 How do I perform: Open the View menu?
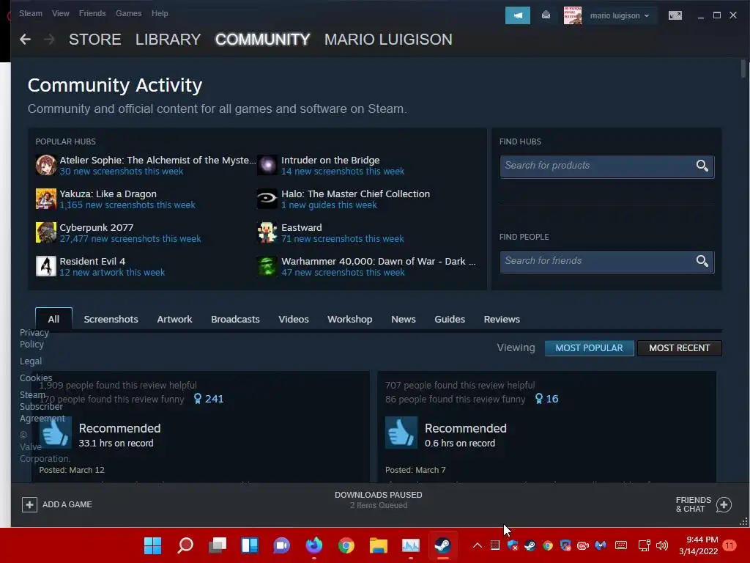[x=60, y=13]
